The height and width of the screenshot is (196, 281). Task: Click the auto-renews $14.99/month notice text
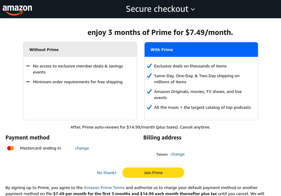click(x=140, y=127)
